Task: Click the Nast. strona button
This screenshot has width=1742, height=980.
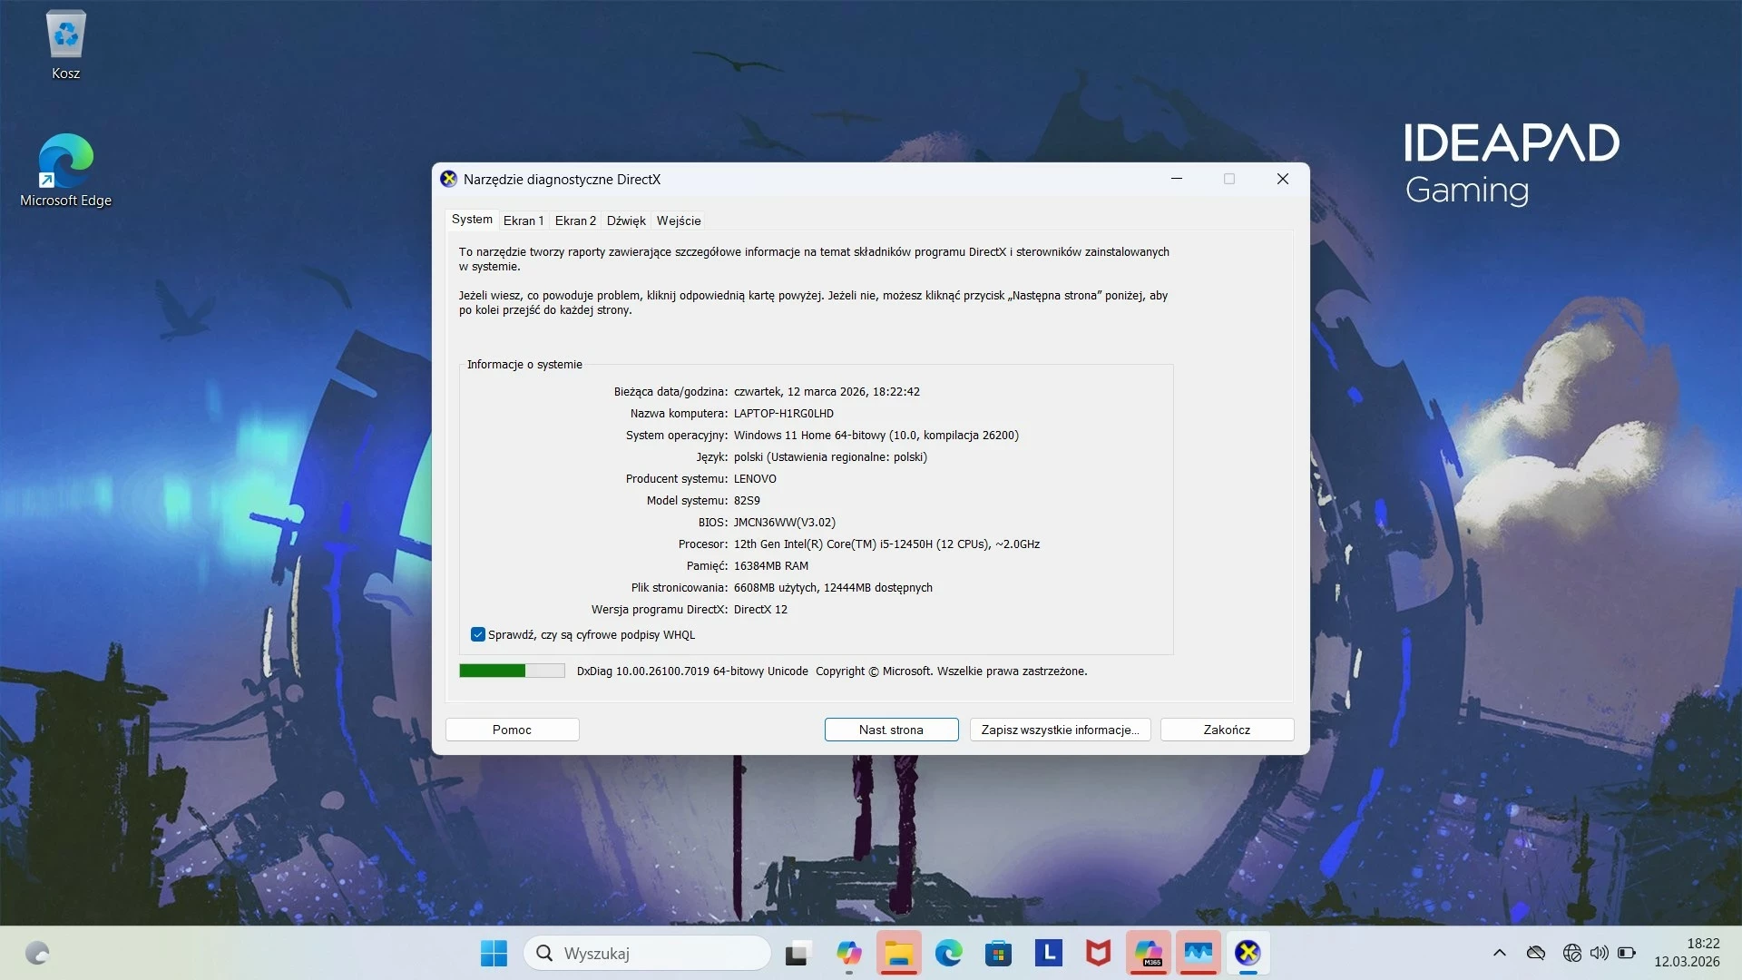Action: point(891,730)
